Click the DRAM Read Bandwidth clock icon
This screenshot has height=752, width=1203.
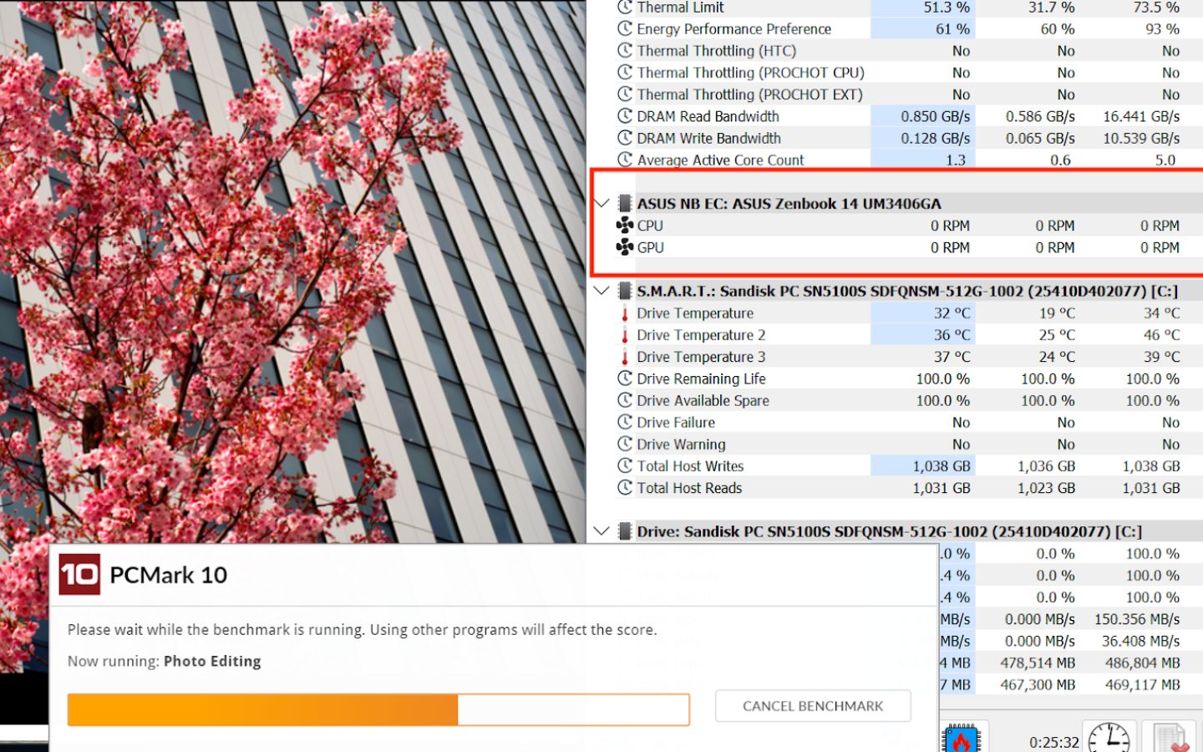(x=624, y=116)
